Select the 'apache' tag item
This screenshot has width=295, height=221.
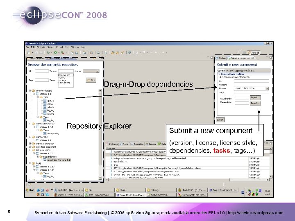pos(49,101)
